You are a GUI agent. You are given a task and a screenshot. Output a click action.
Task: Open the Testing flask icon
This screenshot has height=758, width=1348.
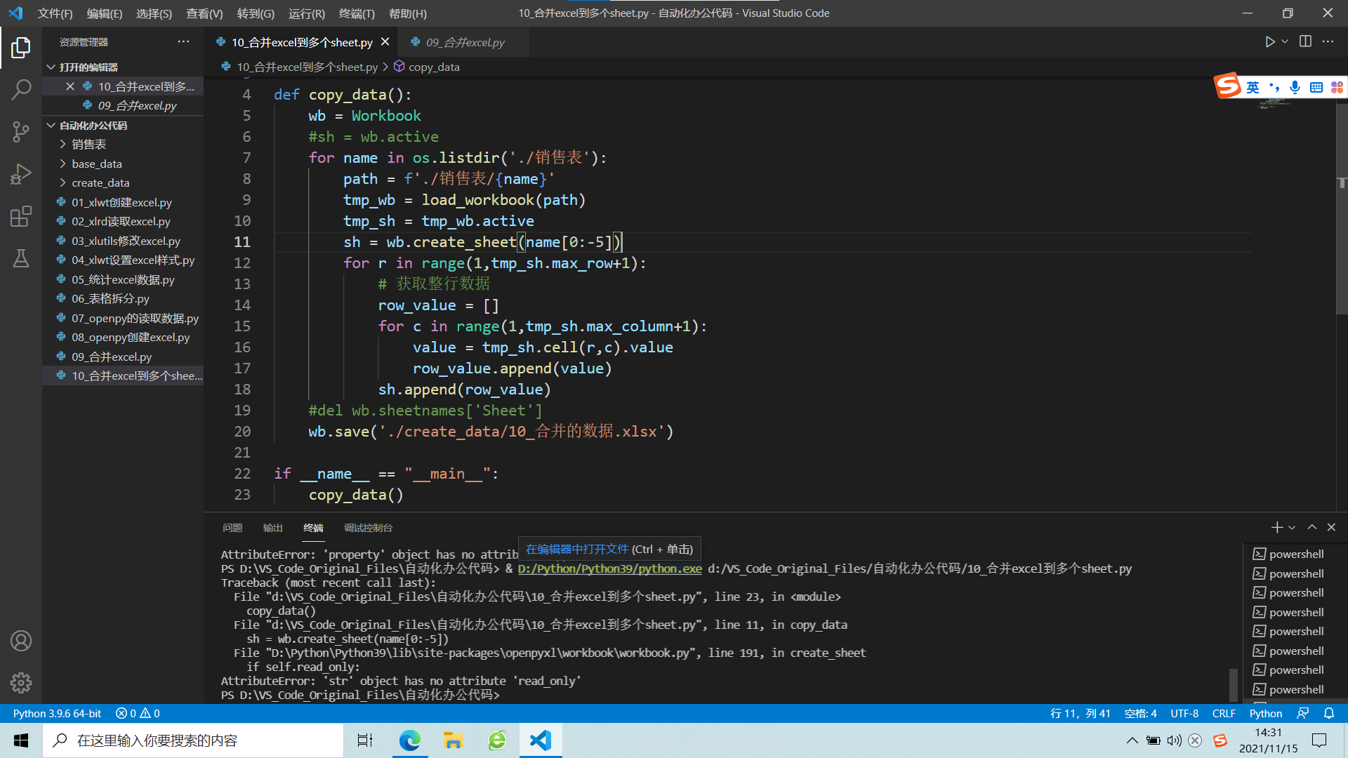tap(21, 258)
